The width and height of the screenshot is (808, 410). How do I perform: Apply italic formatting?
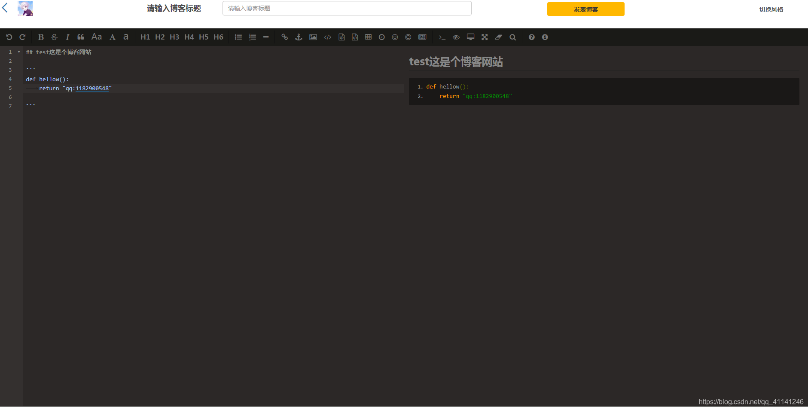click(67, 37)
